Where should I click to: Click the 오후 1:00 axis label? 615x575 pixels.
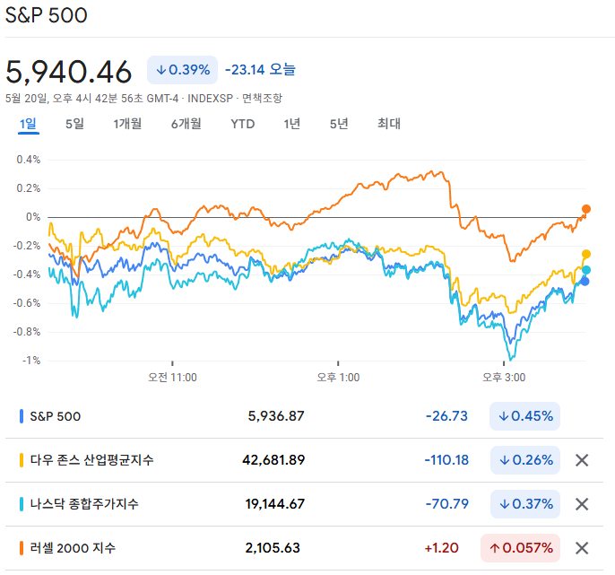[338, 378]
